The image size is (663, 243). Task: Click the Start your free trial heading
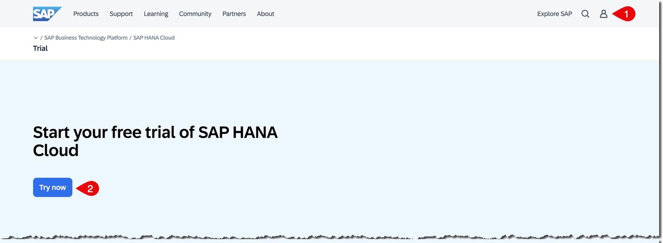[x=155, y=141]
